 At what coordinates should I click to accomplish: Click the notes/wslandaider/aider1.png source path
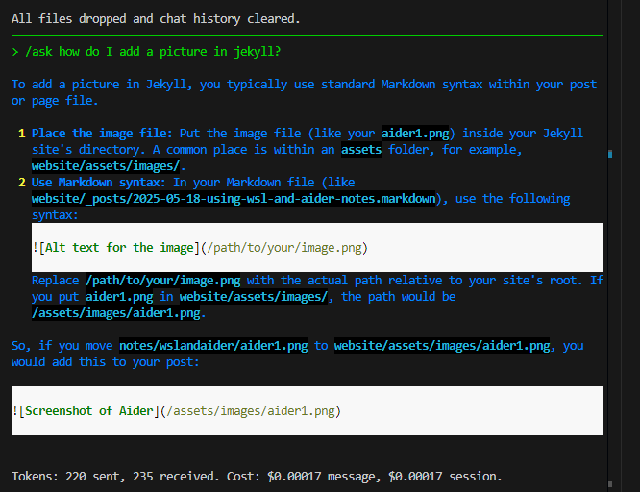click(213, 346)
